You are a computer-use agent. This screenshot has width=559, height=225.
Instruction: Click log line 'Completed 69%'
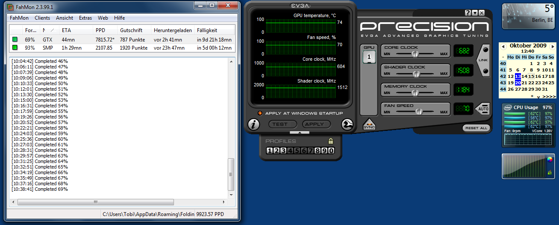(x=40, y=189)
